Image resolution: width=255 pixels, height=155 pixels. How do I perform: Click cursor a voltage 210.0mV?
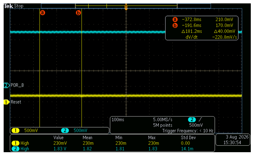pos(224,19)
